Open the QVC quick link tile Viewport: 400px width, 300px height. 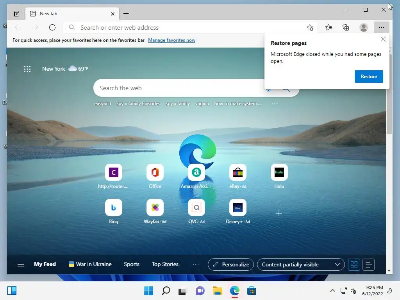click(x=196, y=211)
